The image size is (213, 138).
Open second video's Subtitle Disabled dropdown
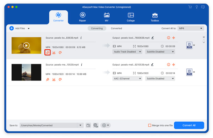tap(160, 78)
